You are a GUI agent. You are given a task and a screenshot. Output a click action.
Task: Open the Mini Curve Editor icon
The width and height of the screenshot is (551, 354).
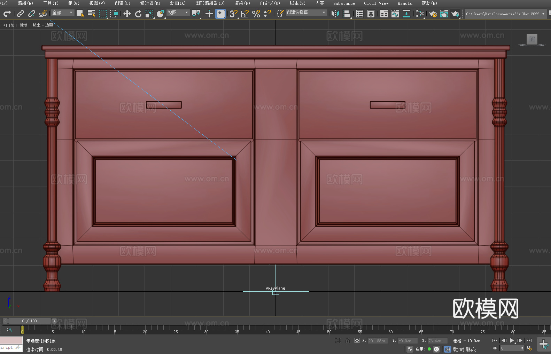point(10,330)
